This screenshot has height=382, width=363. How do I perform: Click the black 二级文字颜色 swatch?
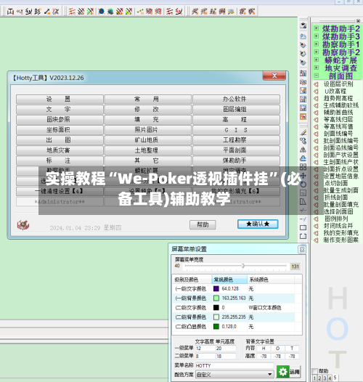click(216, 307)
